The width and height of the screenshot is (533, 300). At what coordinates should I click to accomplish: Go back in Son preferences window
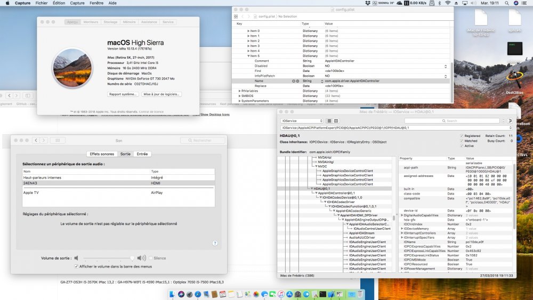(36, 140)
